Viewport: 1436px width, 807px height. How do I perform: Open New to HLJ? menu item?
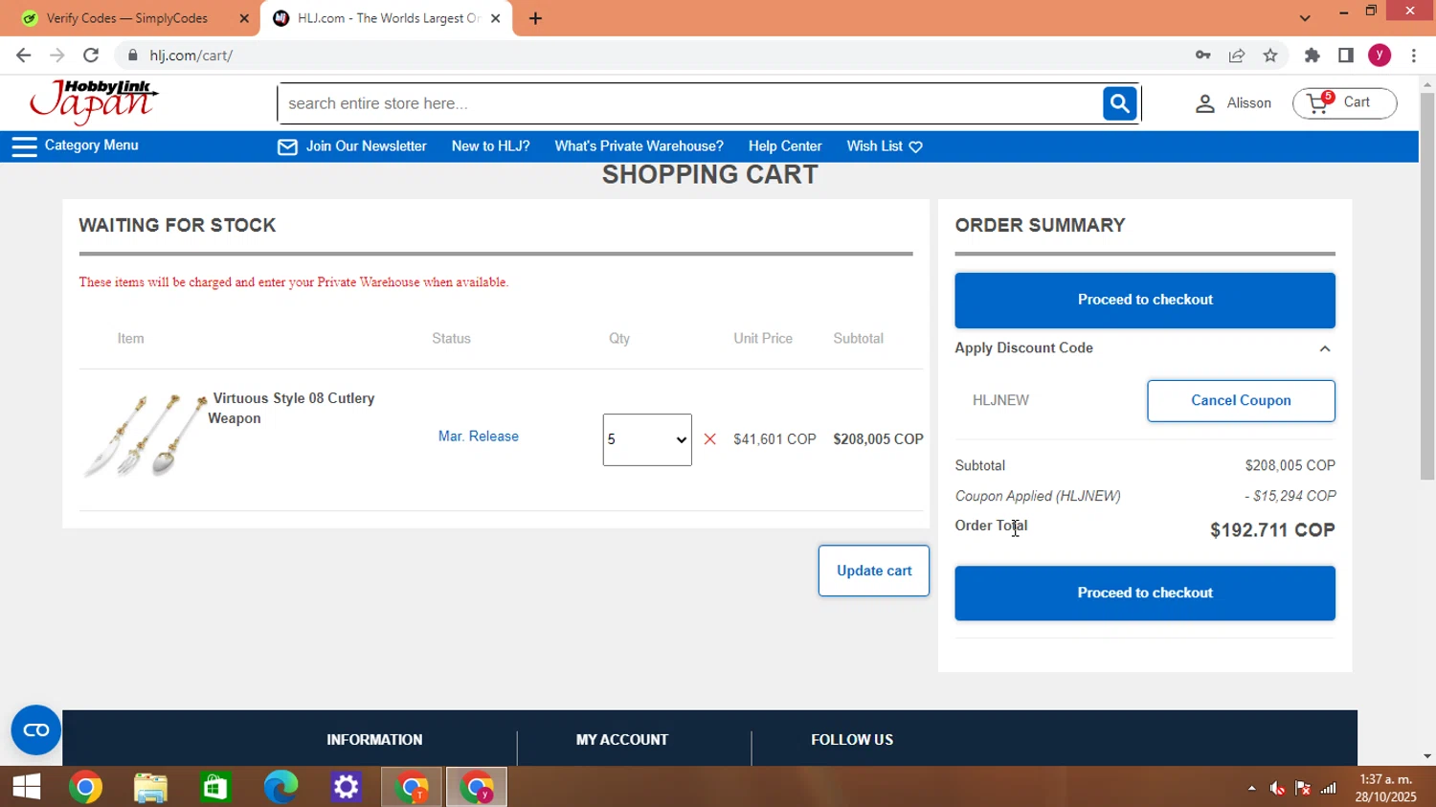pos(490,146)
